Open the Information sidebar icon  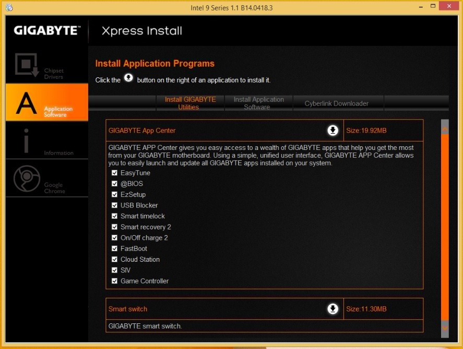coord(26,141)
